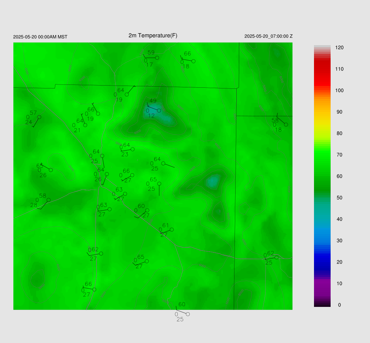This screenshot has width=370, height=343.
Task: Click station circle reporting 59 degrees
Action: point(157,58)
